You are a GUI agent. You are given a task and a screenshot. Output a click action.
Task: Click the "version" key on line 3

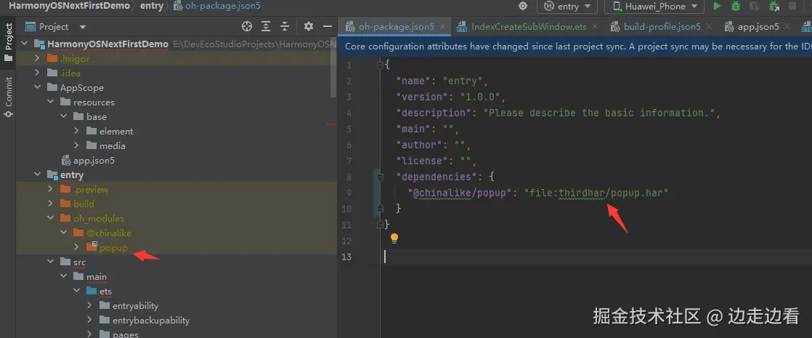pyautogui.click(x=420, y=97)
